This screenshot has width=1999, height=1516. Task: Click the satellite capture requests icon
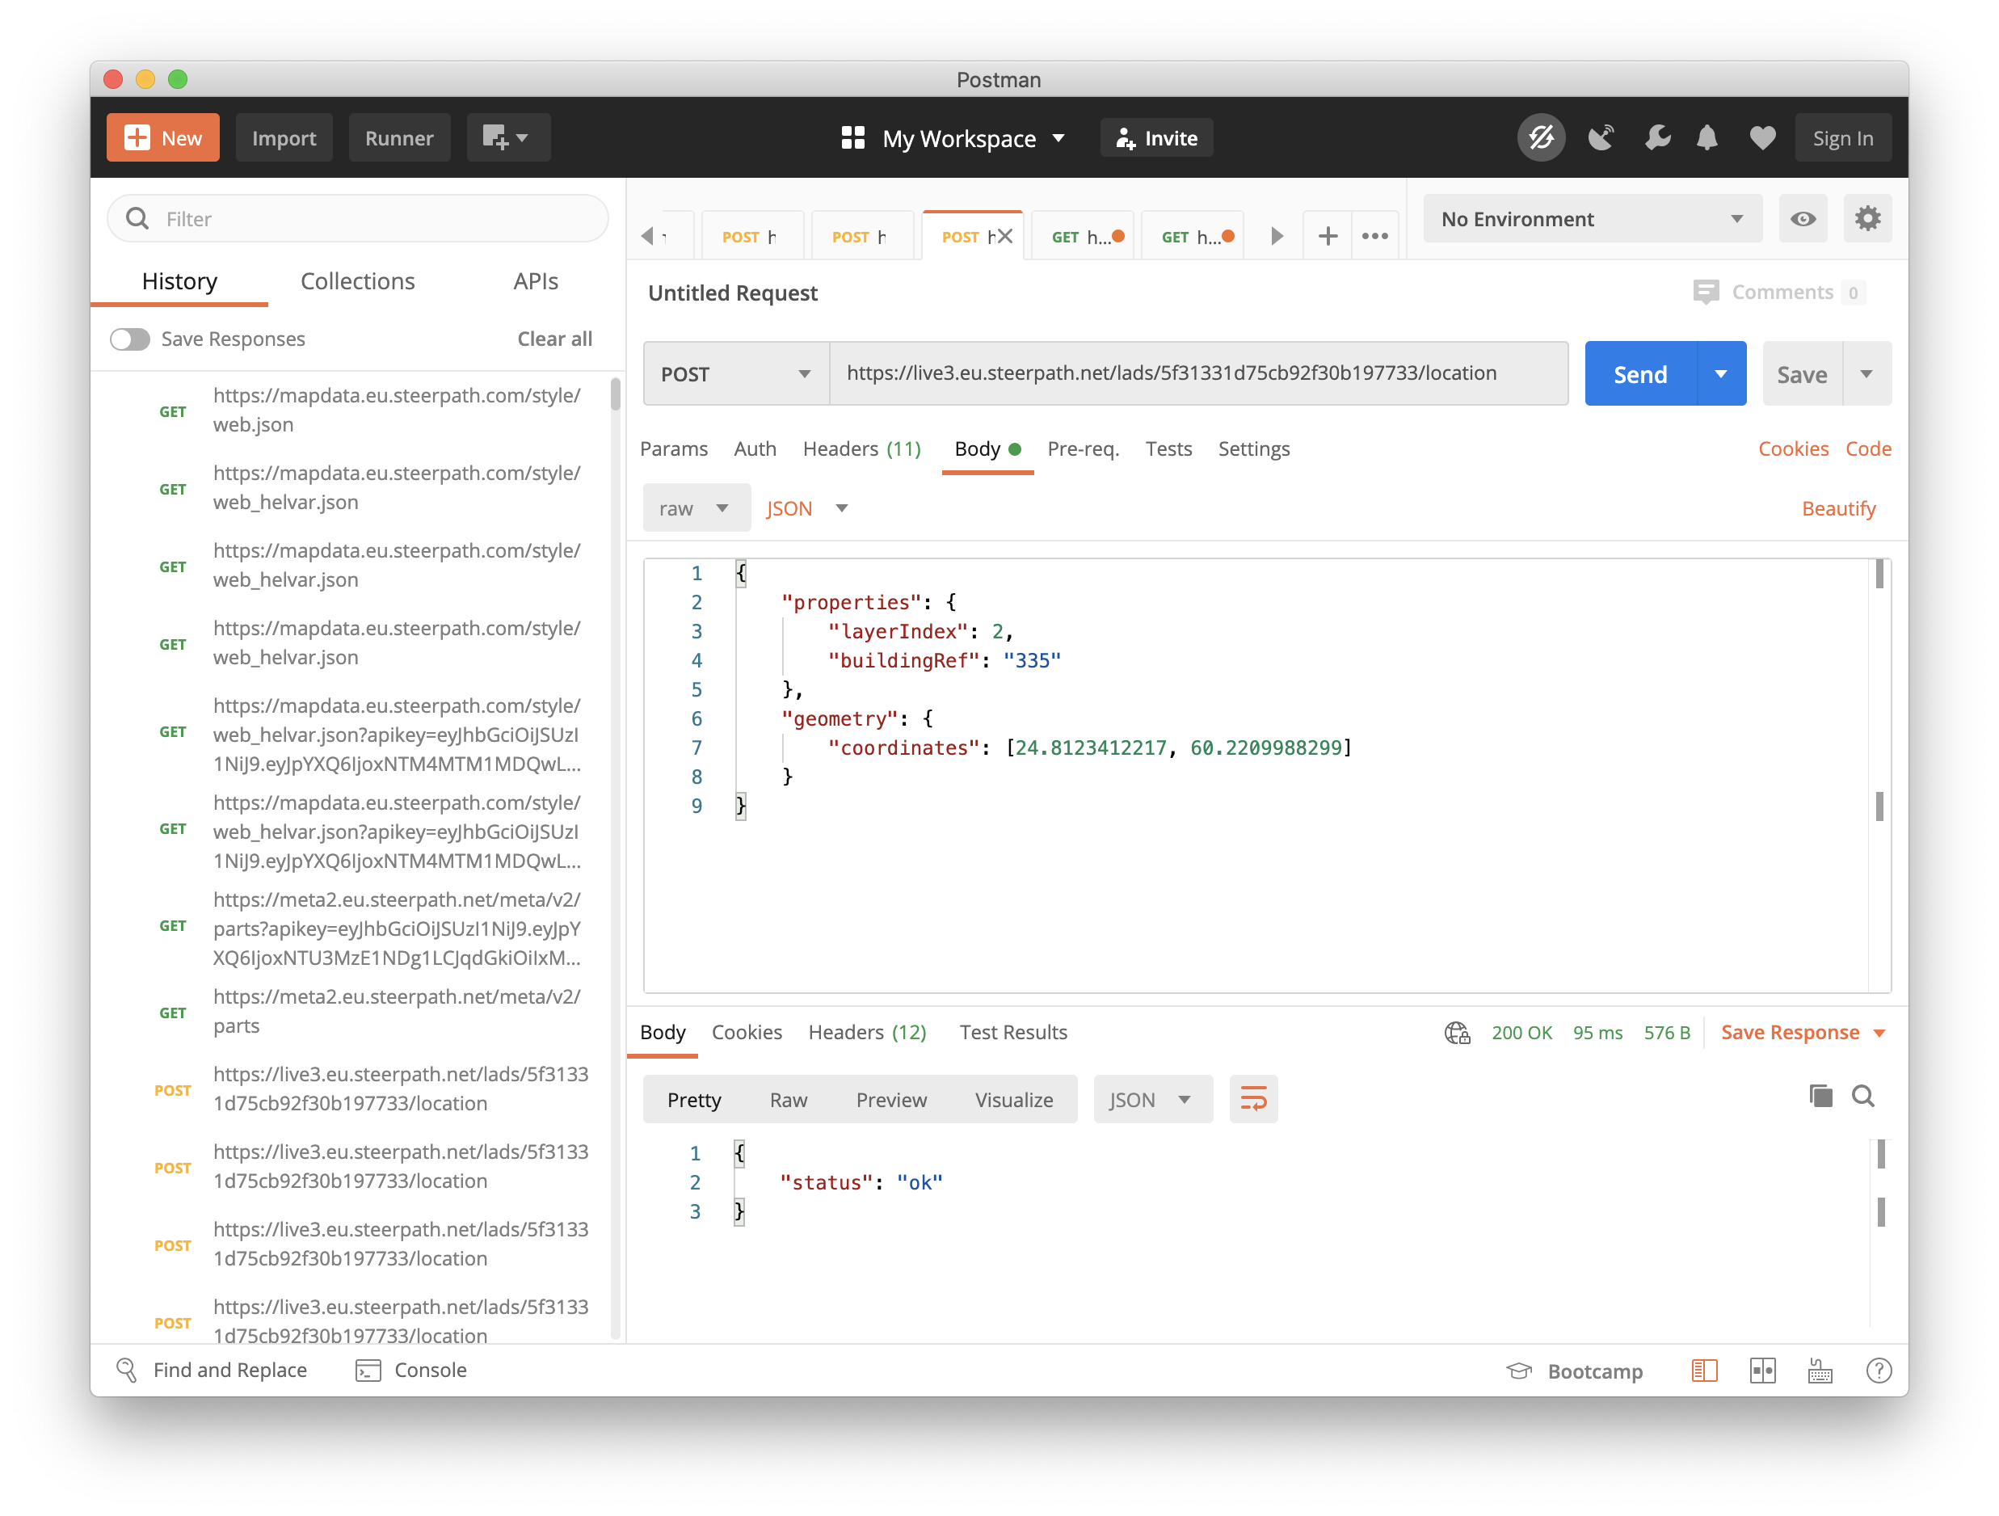tap(1601, 138)
